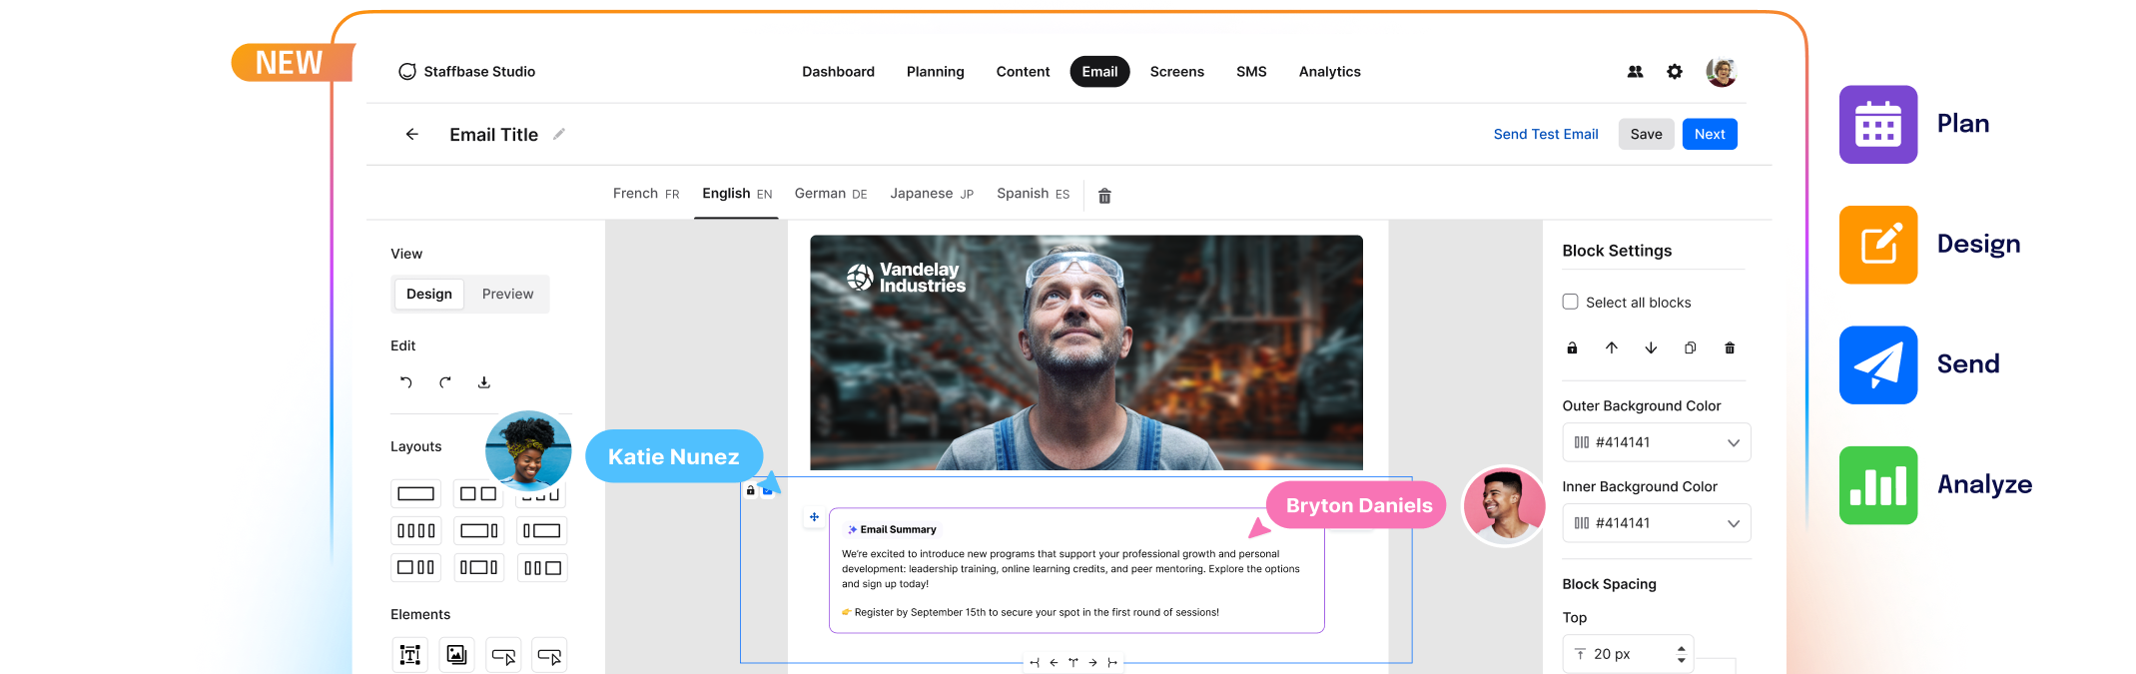Open the settings gear icon
Image resolution: width=2136 pixels, height=674 pixels.
click(1675, 72)
